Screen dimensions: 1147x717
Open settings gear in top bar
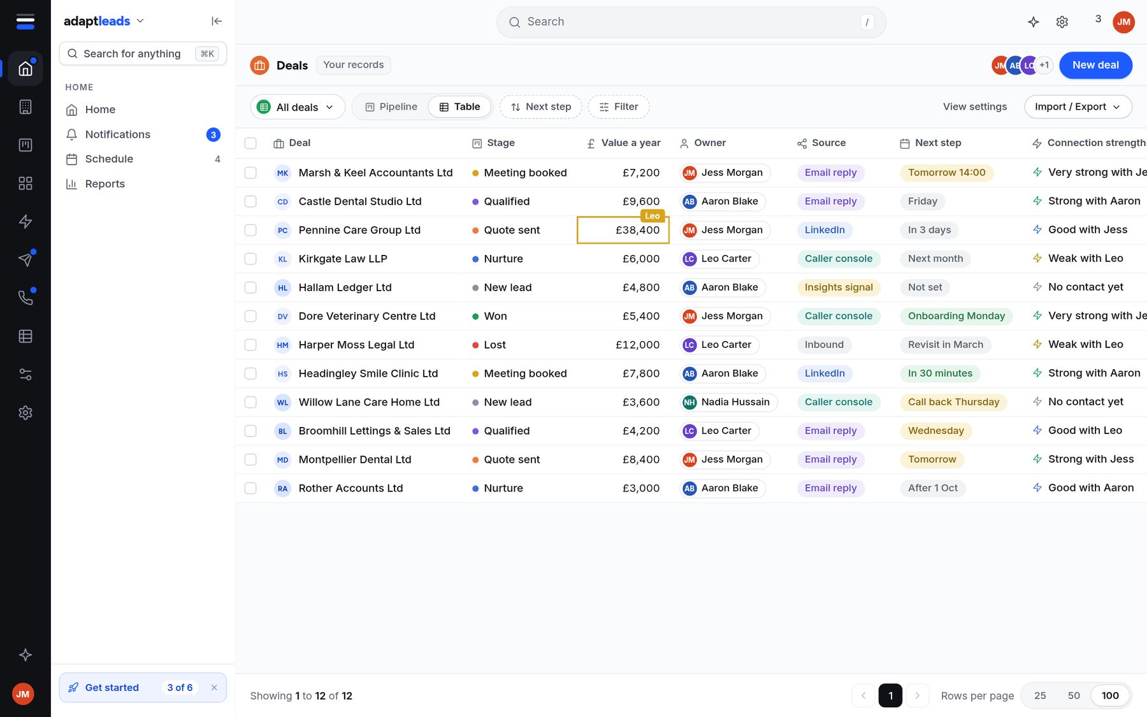point(1062,22)
